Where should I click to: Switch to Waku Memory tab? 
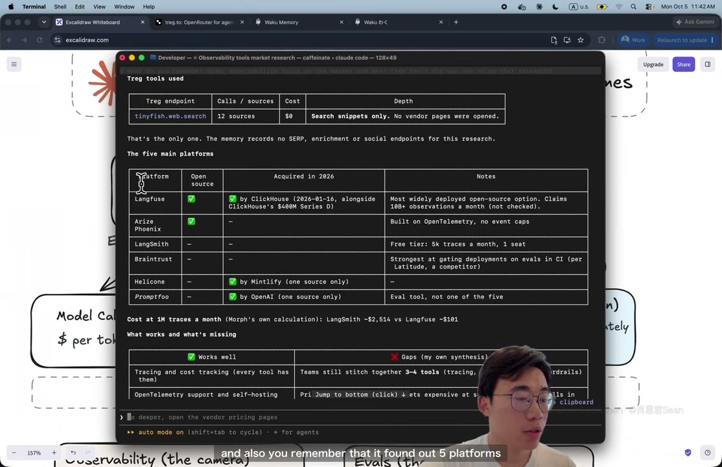(297, 22)
